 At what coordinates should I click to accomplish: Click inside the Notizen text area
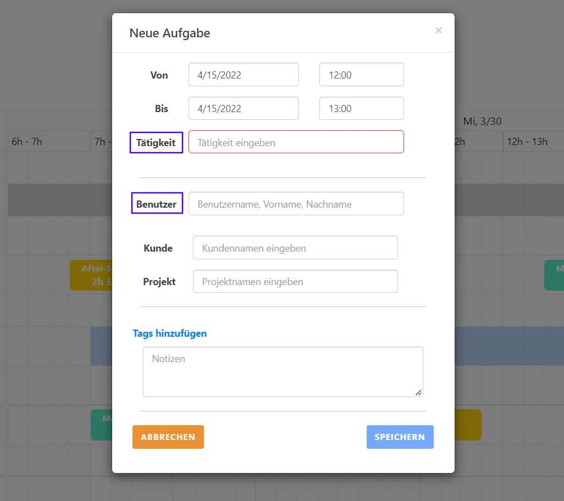point(283,371)
